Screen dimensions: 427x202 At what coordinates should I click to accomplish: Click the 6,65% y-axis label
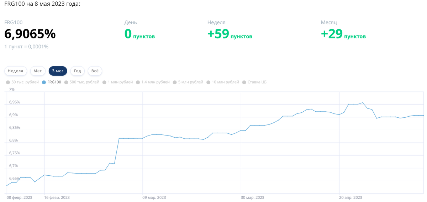tap(15, 178)
